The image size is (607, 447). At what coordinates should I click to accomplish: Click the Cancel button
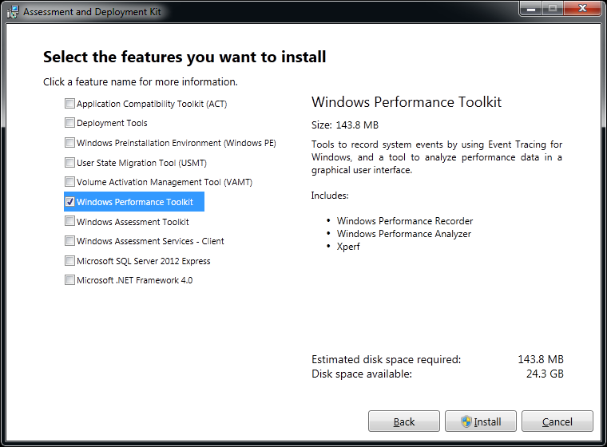pyautogui.click(x=557, y=421)
